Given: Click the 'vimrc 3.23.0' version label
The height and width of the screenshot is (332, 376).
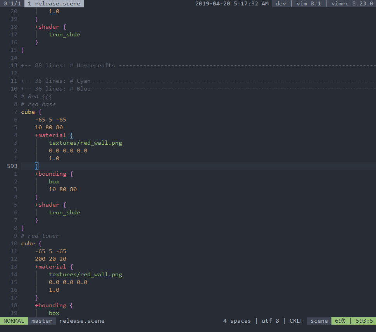Looking at the screenshot, I should (x=352, y=3).
